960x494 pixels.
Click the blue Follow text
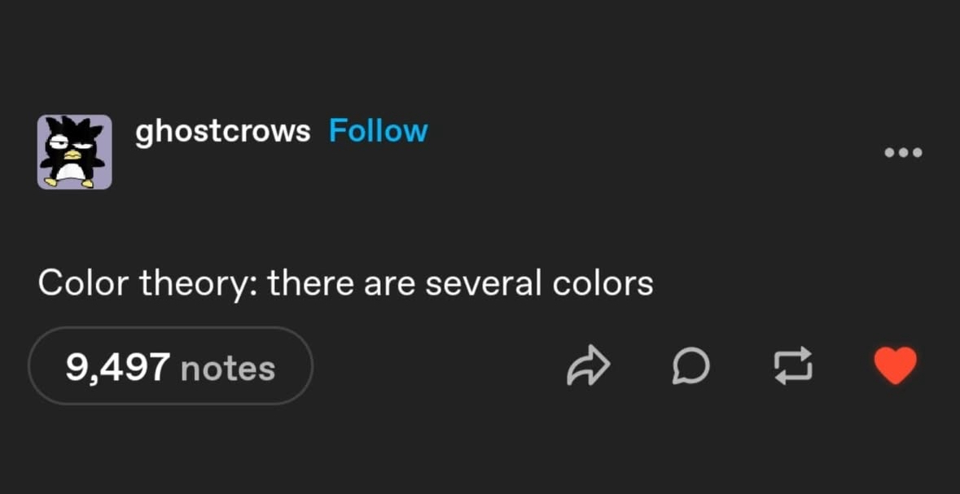[379, 131]
